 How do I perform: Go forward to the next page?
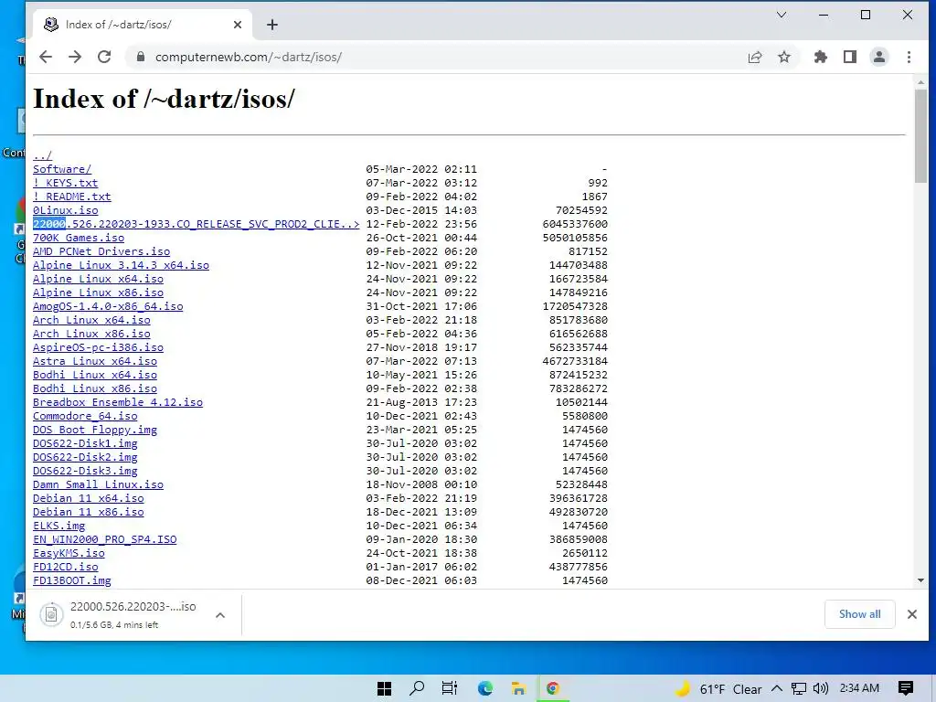[x=75, y=57]
